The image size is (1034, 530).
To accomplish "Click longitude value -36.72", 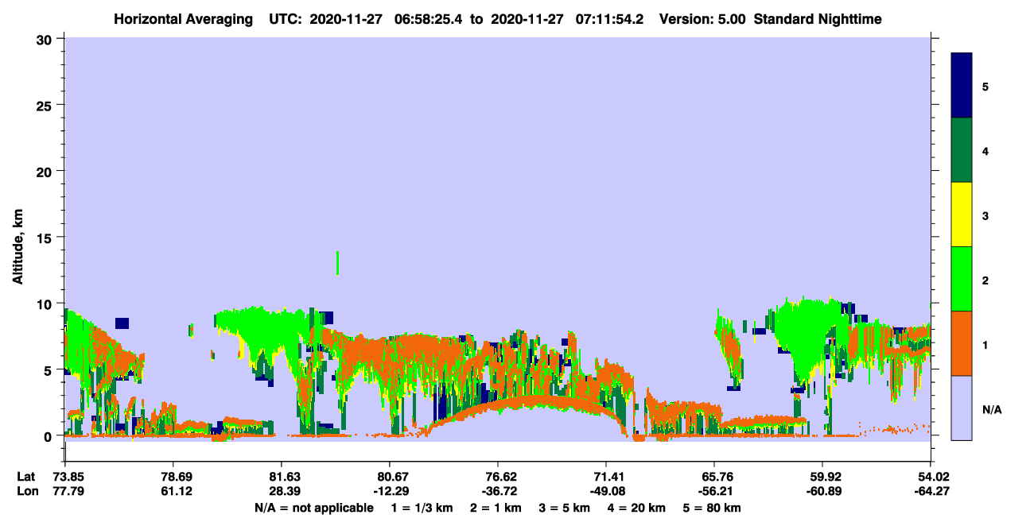I will coord(498,491).
